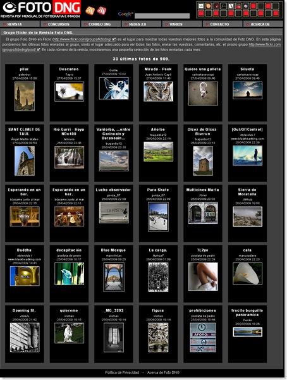Open the 'Añorbe' green landscape thumbnail
Screen dimensions: 287x380
pos(158,152)
